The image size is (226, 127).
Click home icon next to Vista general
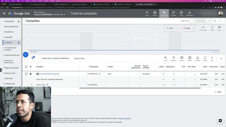(x=19, y=22)
